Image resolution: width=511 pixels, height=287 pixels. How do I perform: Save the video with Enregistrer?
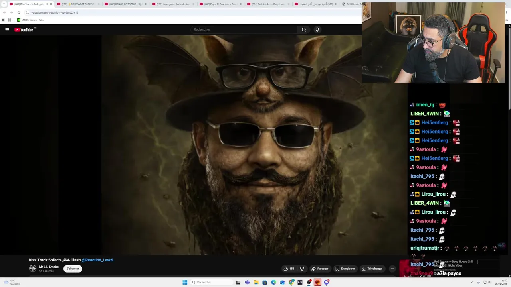(345, 269)
